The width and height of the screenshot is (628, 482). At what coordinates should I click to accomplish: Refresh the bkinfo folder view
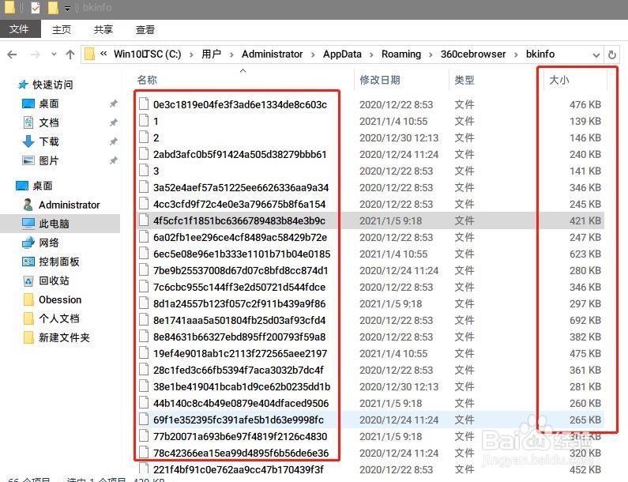612,55
